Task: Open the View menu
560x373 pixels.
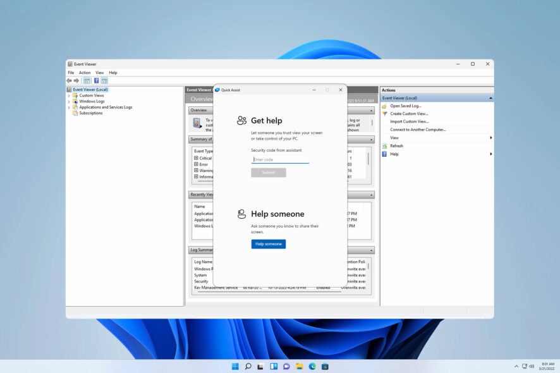Action: (x=99, y=72)
